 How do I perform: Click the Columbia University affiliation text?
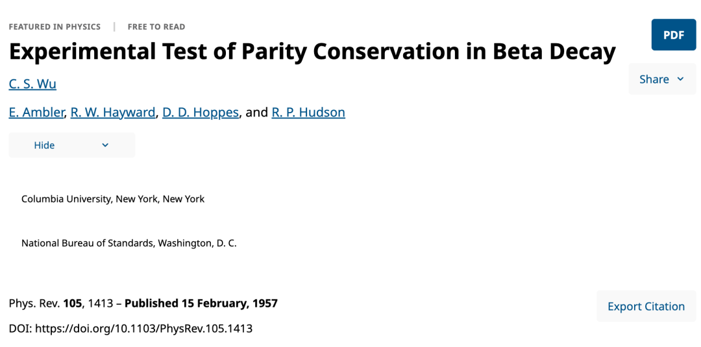(x=113, y=199)
